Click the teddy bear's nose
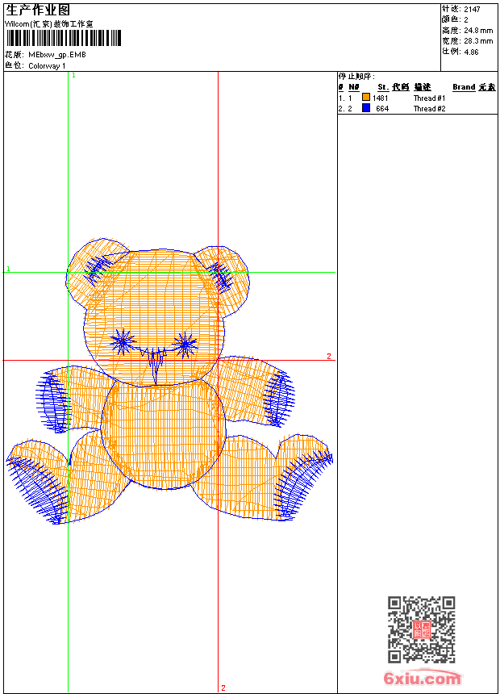 point(154,359)
